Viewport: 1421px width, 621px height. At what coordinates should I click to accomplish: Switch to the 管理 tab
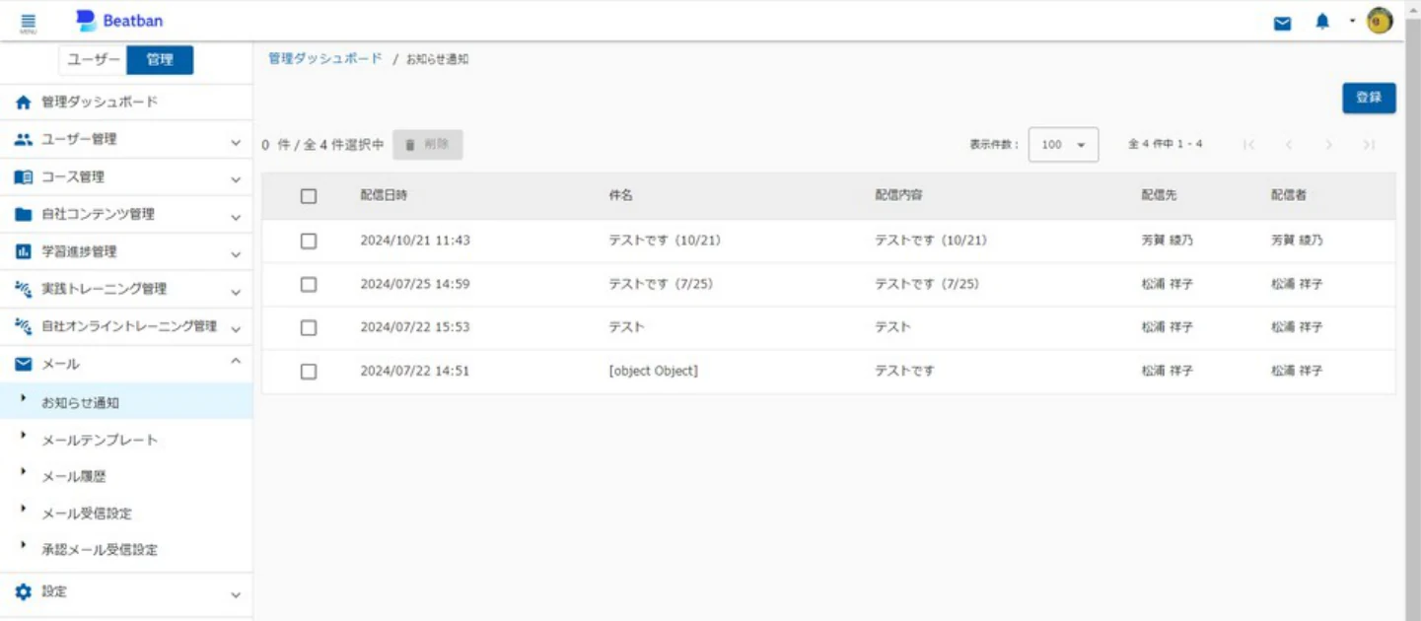[x=160, y=60]
